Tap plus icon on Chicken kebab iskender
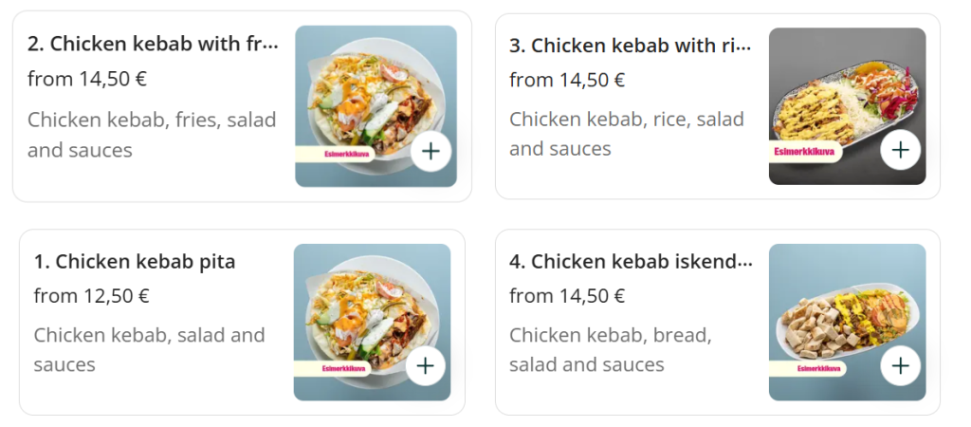 coord(900,365)
